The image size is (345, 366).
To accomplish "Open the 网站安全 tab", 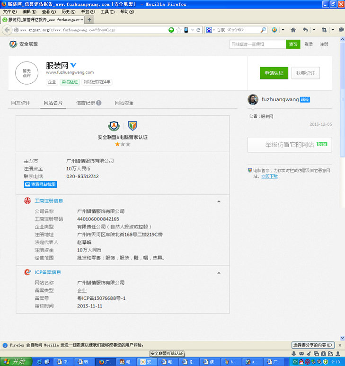I will point(124,103).
